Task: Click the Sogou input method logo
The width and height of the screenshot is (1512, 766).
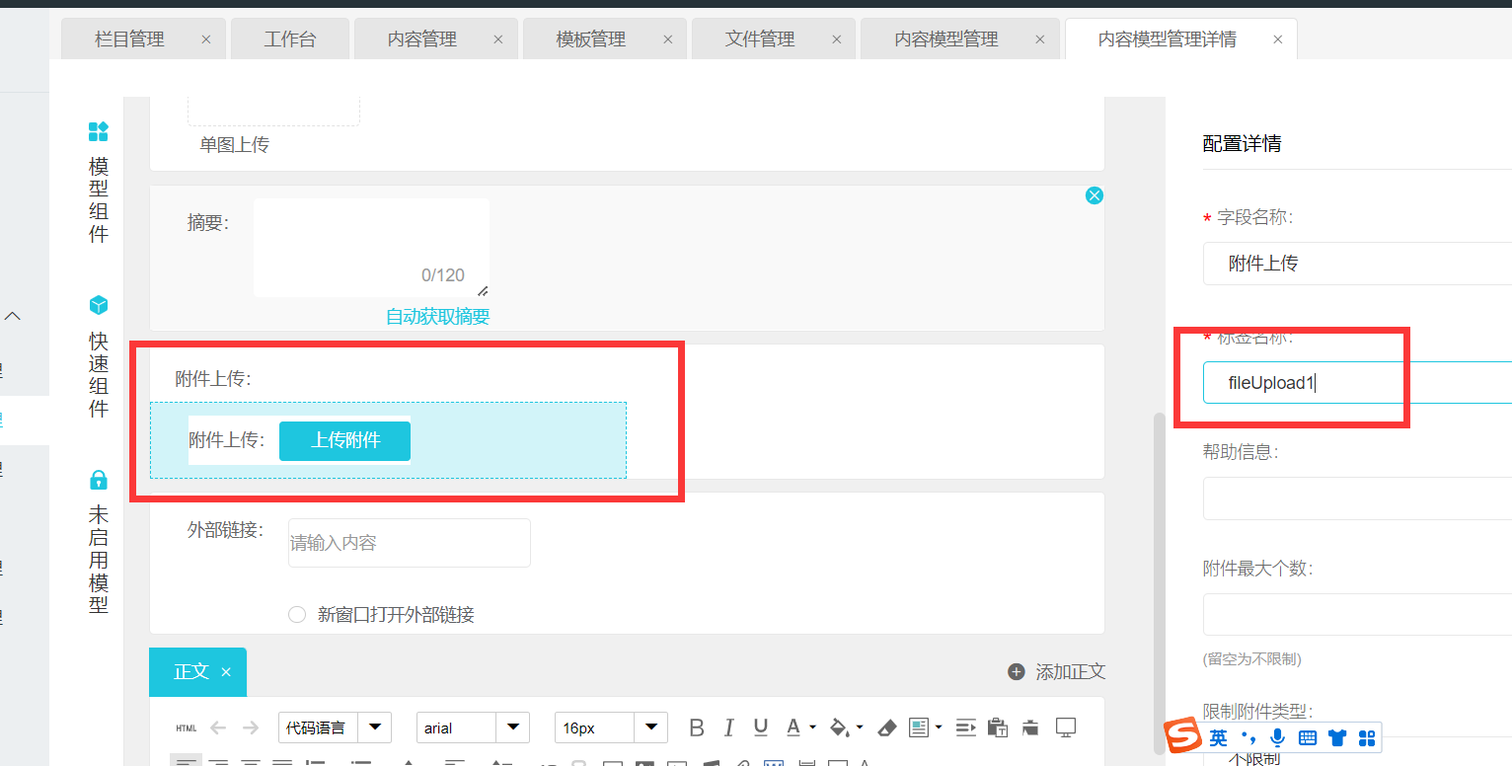Action: pyautogui.click(x=1182, y=737)
